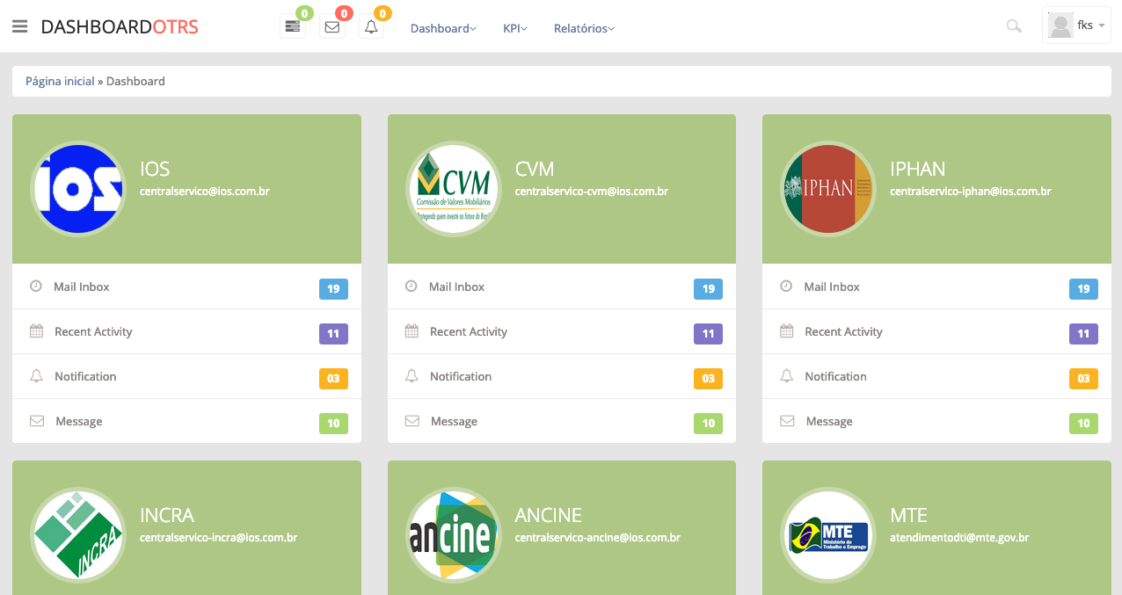This screenshot has width=1122, height=595.
Task: Open the Relatórios dropdown menu
Action: point(584,28)
